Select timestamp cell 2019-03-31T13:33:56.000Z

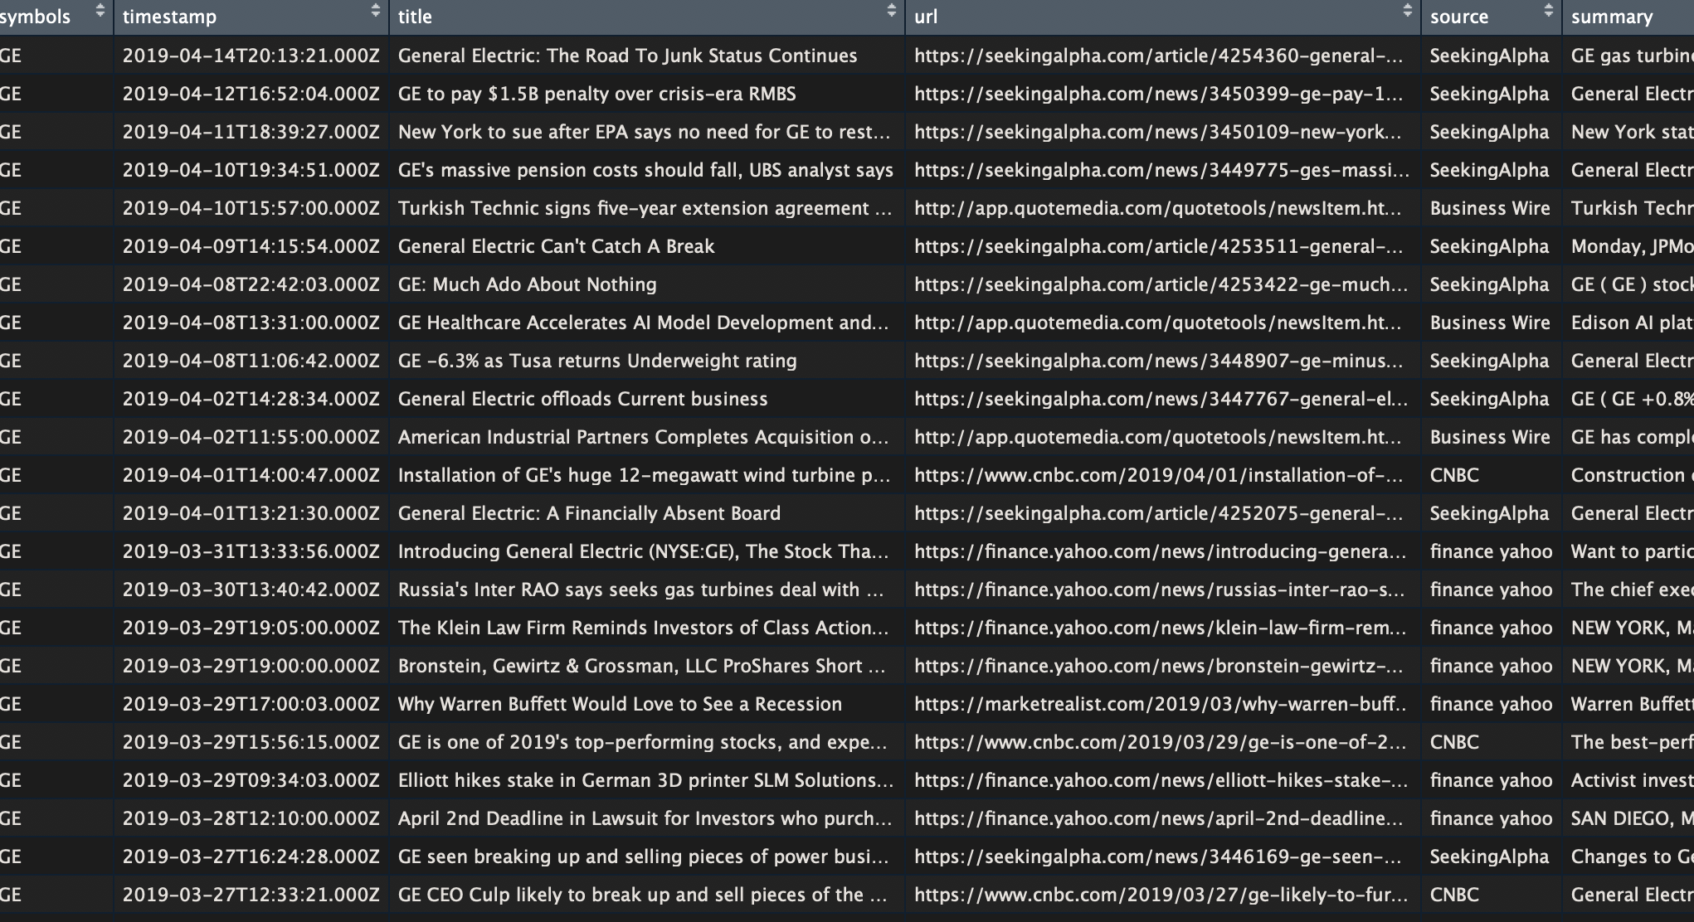click(251, 551)
